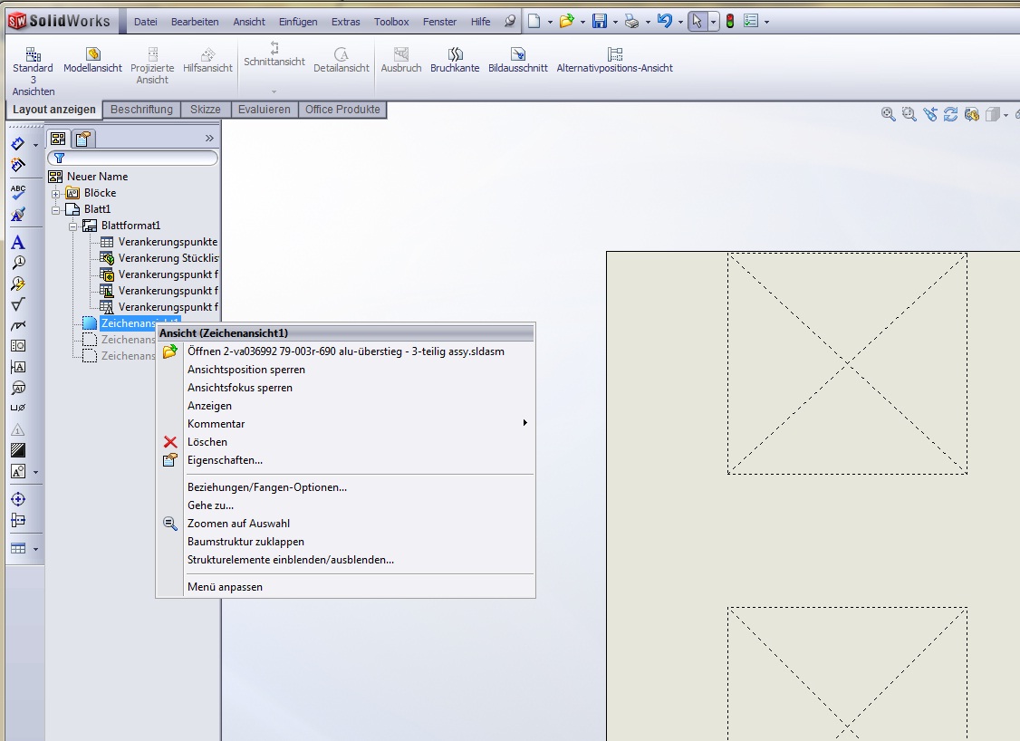The height and width of the screenshot is (741, 1020).
Task: Click the Schnittansicht tool
Action: pos(274,54)
